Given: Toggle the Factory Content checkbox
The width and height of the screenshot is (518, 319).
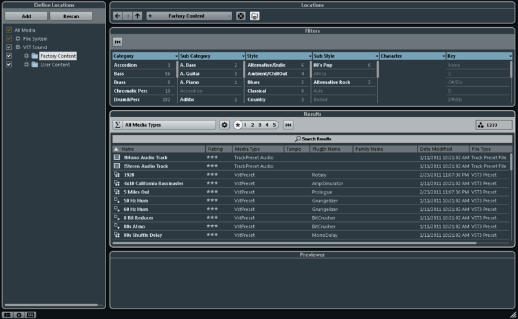Looking at the screenshot, I should click(x=8, y=56).
